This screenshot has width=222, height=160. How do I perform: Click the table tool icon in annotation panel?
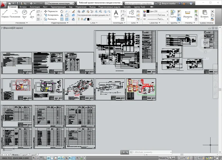coord(123,19)
